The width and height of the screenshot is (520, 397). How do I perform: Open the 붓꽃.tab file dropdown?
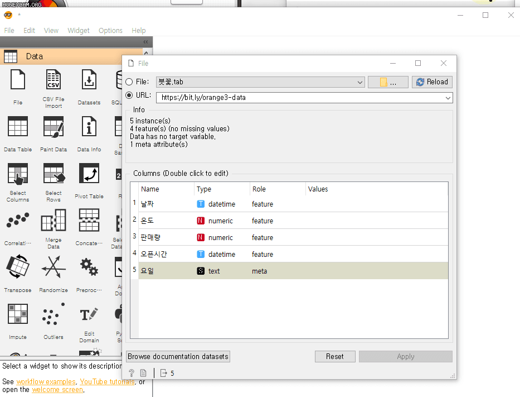pyautogui.click(x=359, y=82)
